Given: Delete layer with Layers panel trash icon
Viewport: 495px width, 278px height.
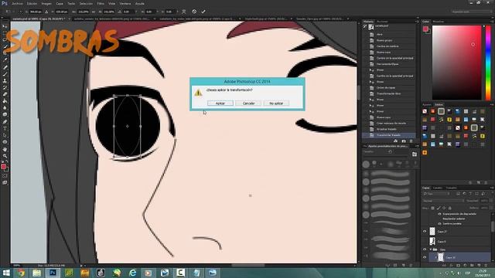Looking at the screenshot, I should tap(486, 266).
